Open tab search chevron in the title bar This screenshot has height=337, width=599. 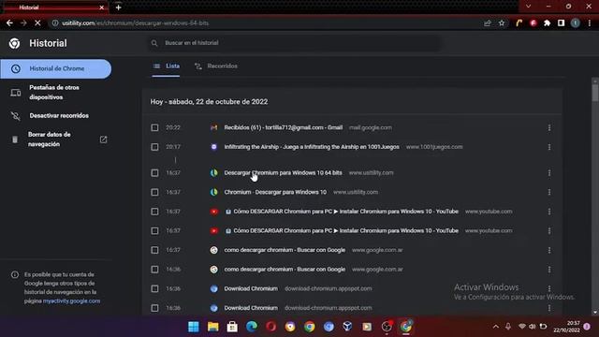pyautogui.click(x=528, y=7)
